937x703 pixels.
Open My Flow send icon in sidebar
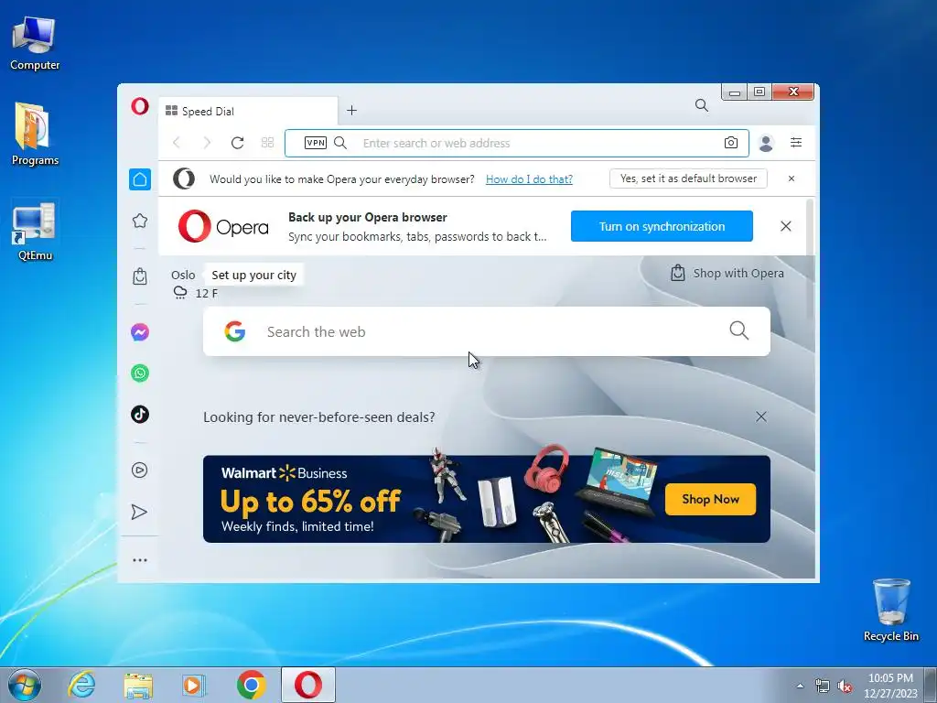point(140,513)
